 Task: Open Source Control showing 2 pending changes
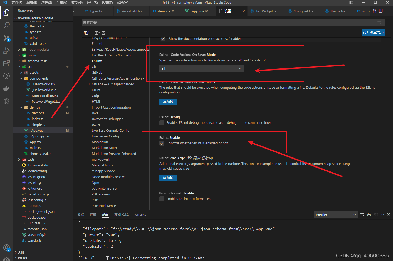tap(7, 38)
